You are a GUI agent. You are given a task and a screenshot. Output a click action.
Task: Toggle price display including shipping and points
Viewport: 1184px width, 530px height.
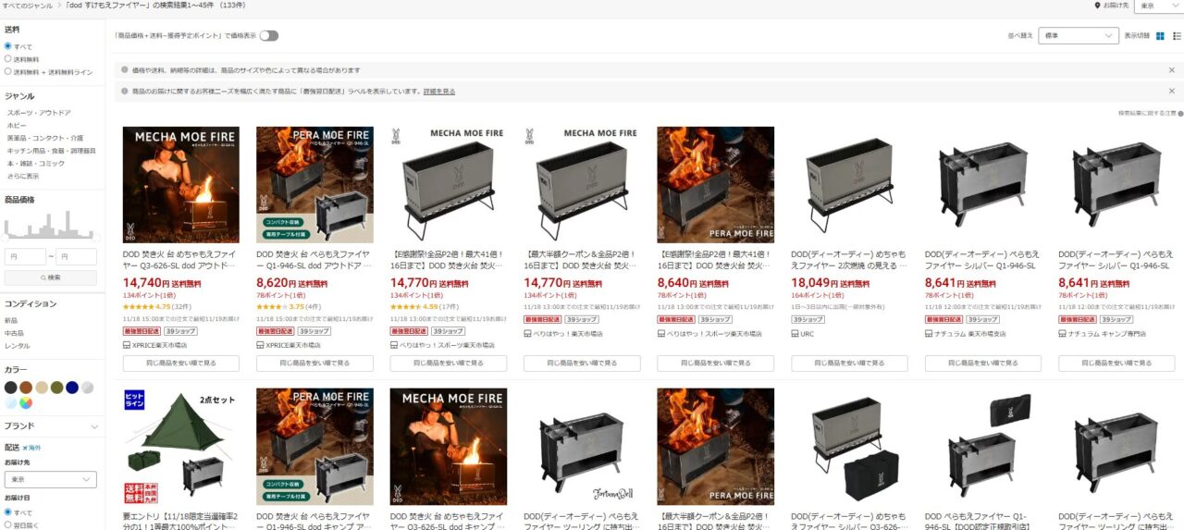pos(268,36)
